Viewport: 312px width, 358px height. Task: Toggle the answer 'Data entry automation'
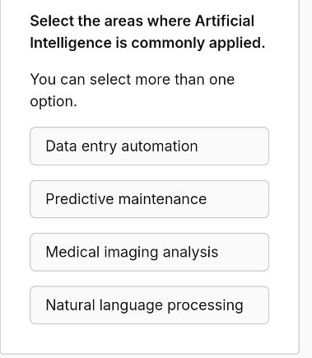pos(149,146)
